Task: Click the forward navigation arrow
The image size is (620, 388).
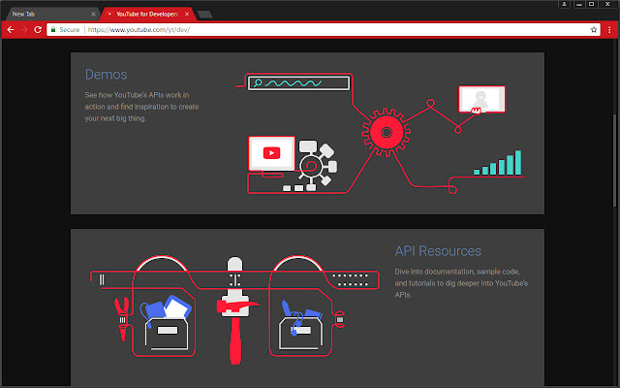Action: click(24, 30)
